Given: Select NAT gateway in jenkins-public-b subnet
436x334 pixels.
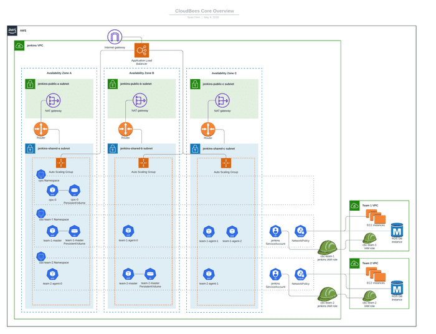Looking at the screenshot, I should coord(140,100).
